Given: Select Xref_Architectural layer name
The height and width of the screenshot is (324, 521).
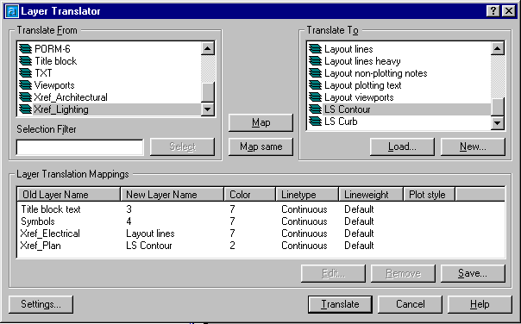Looking at the screenshot, I should 71,97.
